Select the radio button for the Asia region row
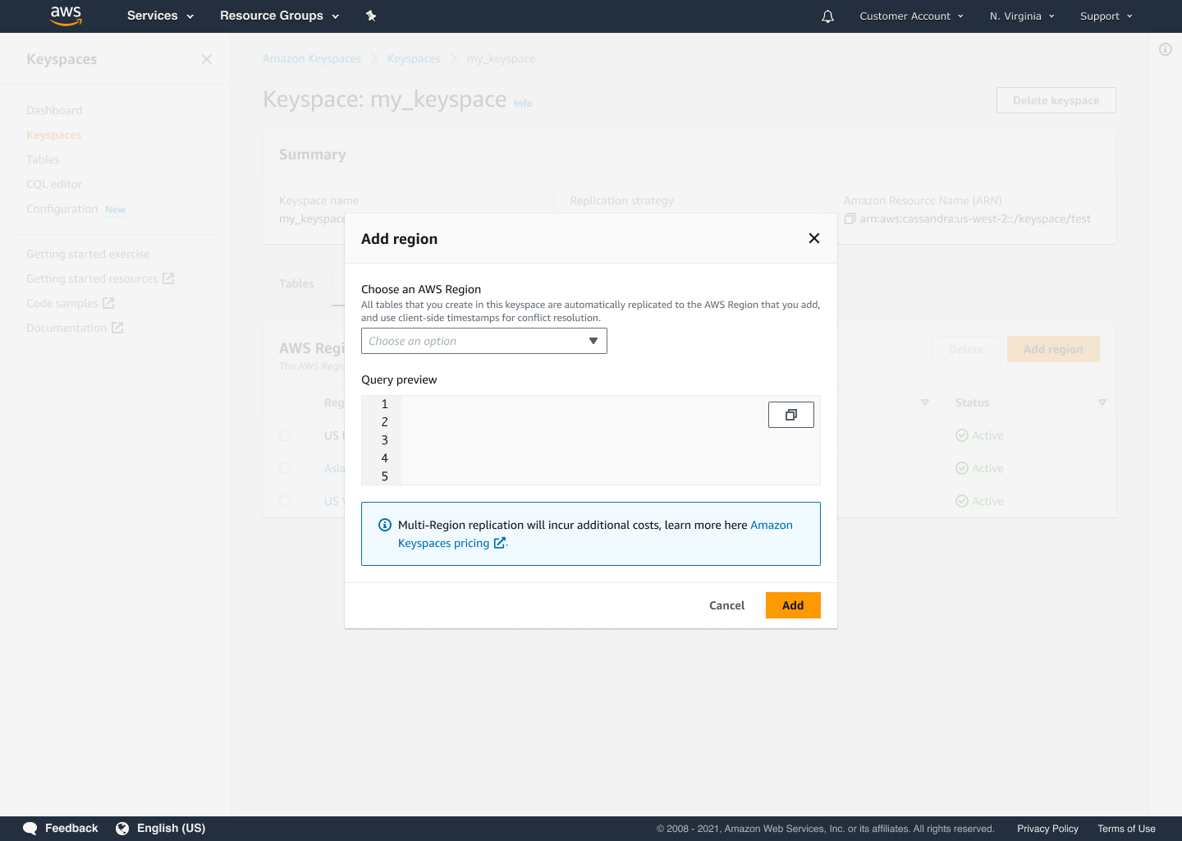The height and width of the screenshot is (841, 1182). 285,468
